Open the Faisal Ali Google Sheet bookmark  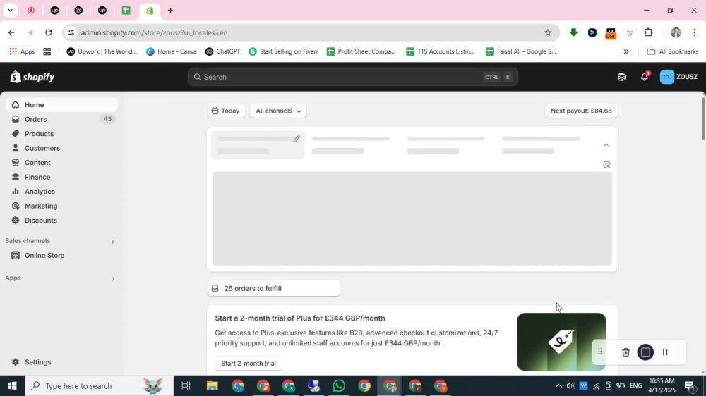point(521,51)
